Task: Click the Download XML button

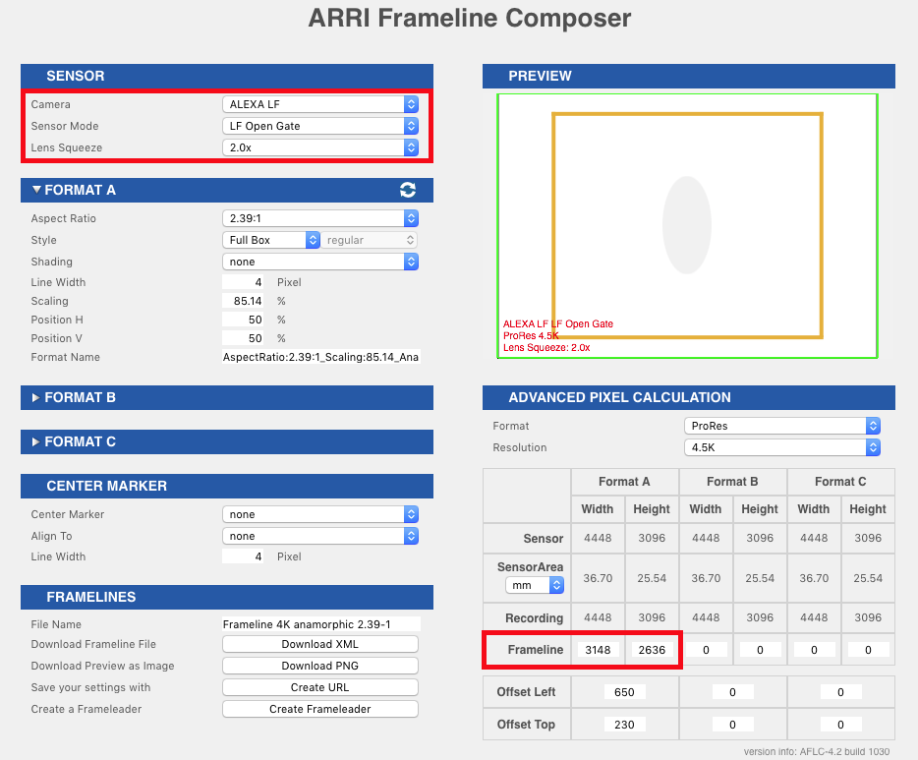Action: [320, 644]
